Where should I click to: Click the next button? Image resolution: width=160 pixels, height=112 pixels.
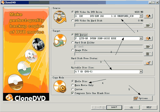pyautogui.click(x=114, y=107)
